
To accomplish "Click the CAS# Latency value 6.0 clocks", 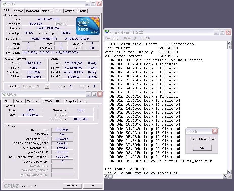I will (x=62, y=139).
